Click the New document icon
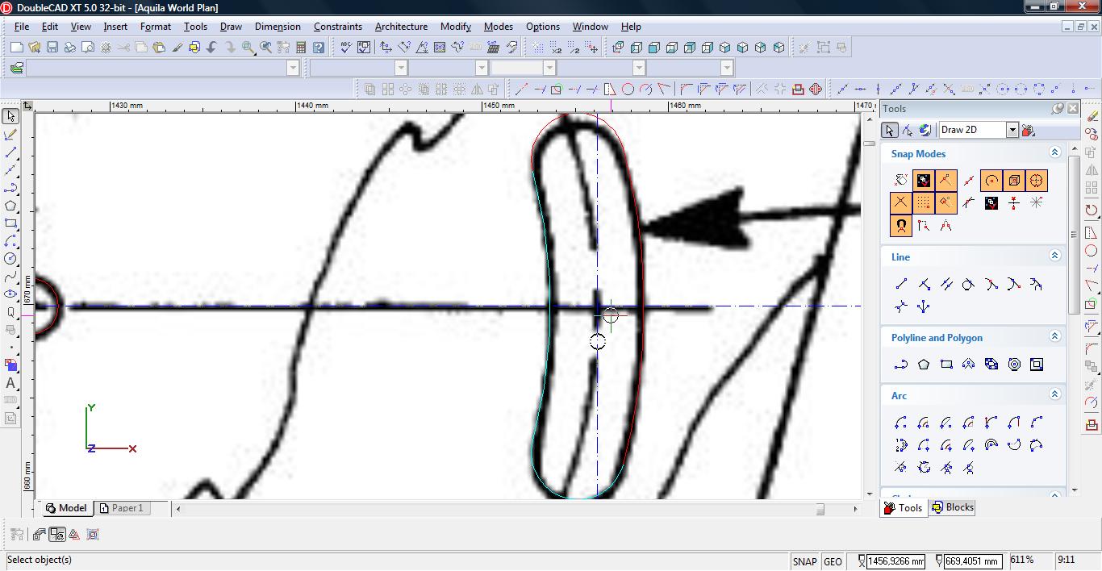The width and height of the screenshot is (1102, 571). click(16, 48)
